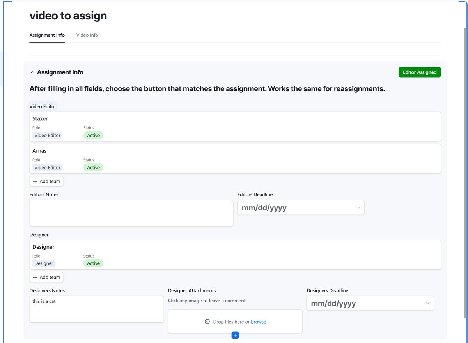Switch to the Video Info tab

click(87, 35)
